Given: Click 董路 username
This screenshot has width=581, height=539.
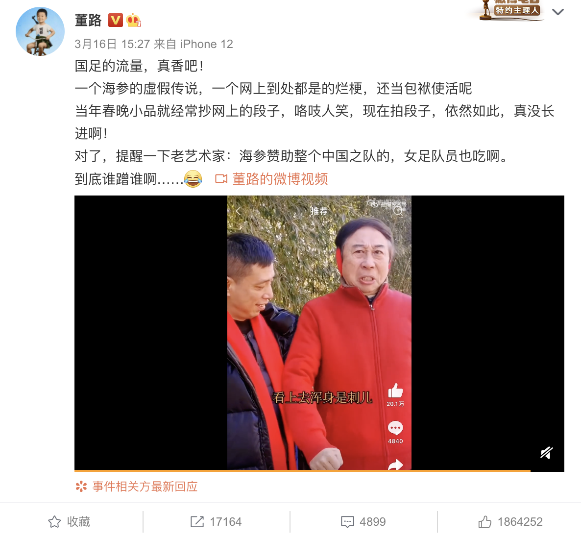Looking at the screenshot, I should coord(88,21).
